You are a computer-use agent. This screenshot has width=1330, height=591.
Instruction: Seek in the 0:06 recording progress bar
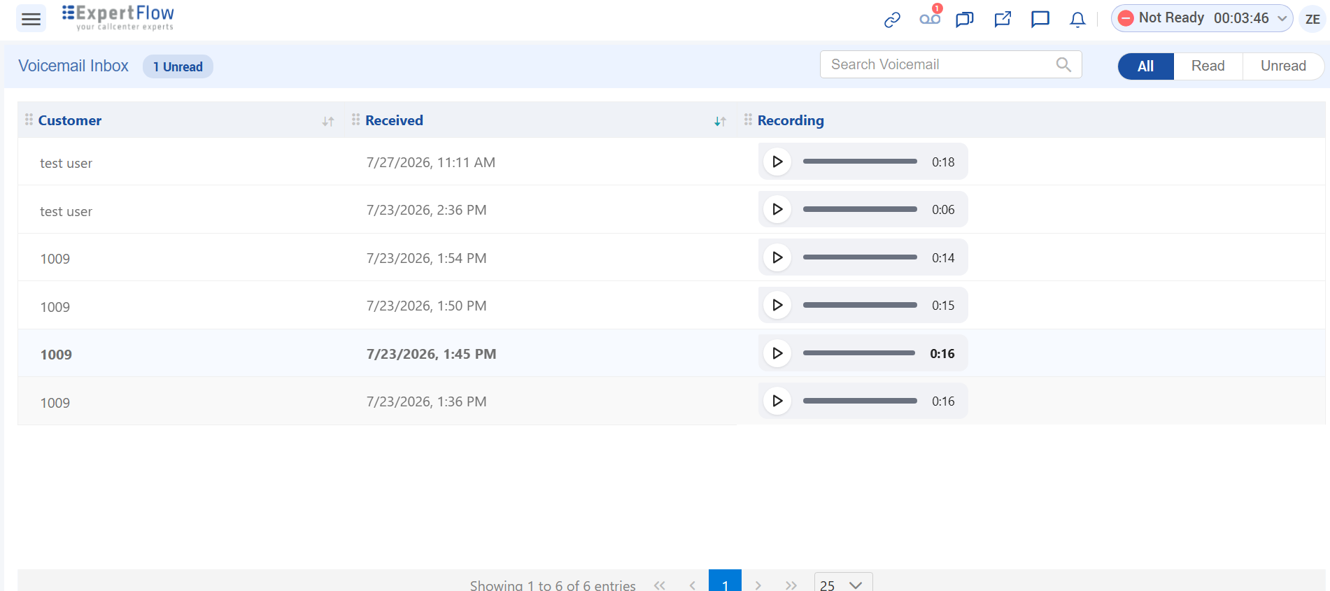click(860, 209)
